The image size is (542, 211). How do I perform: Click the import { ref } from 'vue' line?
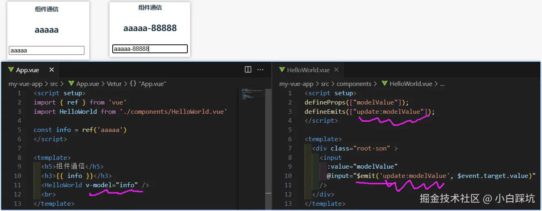pyautogui.click(x=80, y=102)
